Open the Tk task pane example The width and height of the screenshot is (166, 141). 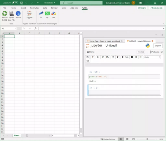(x=41, y=15)
